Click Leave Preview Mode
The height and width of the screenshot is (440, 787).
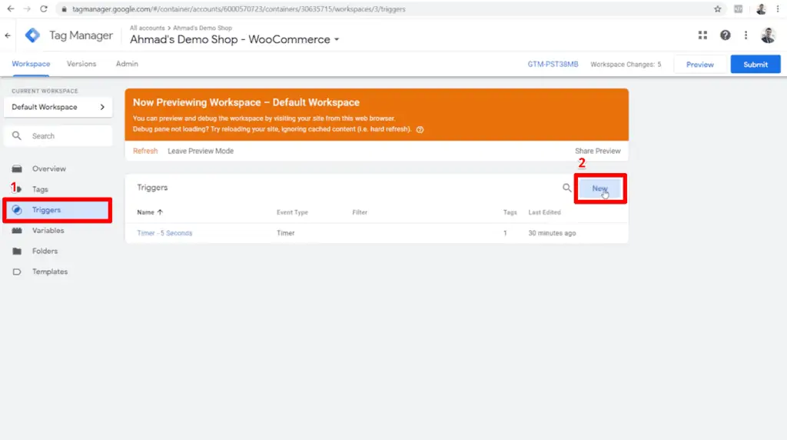point(201,151)
